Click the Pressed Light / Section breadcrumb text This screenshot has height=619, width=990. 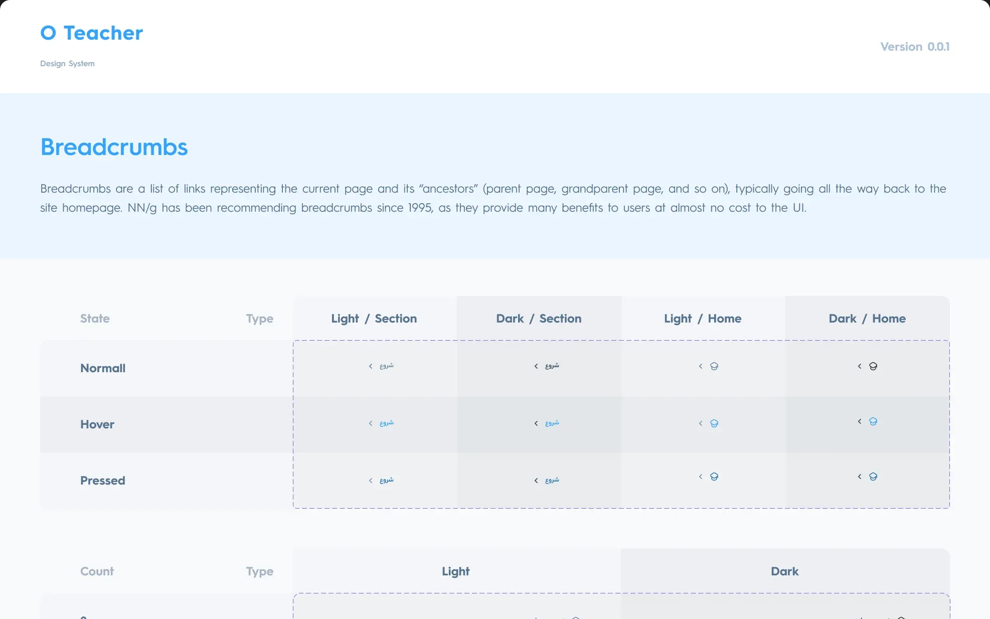[x=387, y=480]
